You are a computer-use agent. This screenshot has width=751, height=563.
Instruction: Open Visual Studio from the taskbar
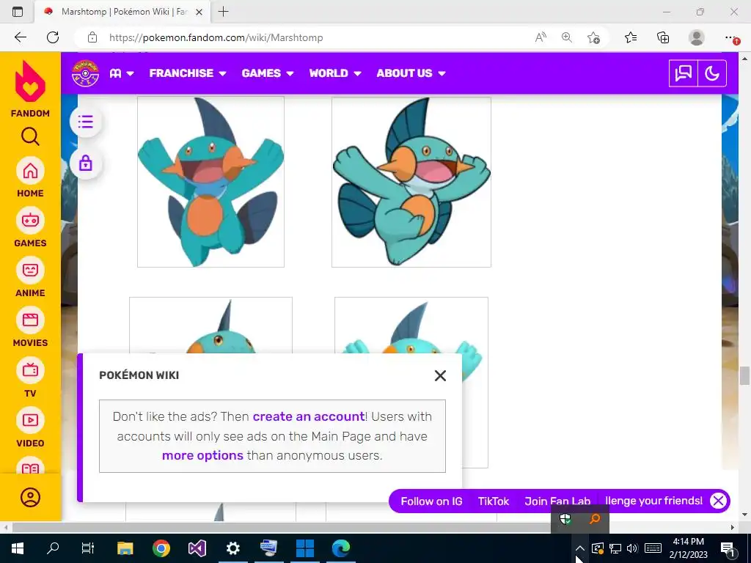click(197, 548)
